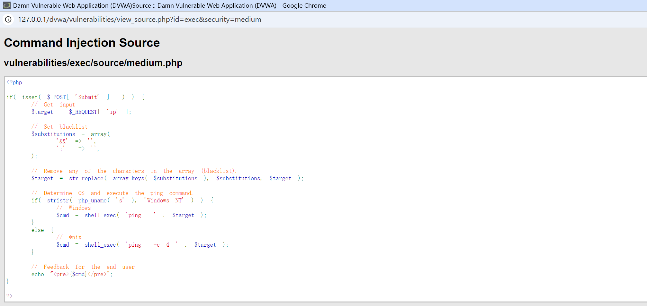The width and height of the screenshot is (647, 306).
Task: Click the echo <pre>{$cmd}</pre> line
Action: pos(72,274)
